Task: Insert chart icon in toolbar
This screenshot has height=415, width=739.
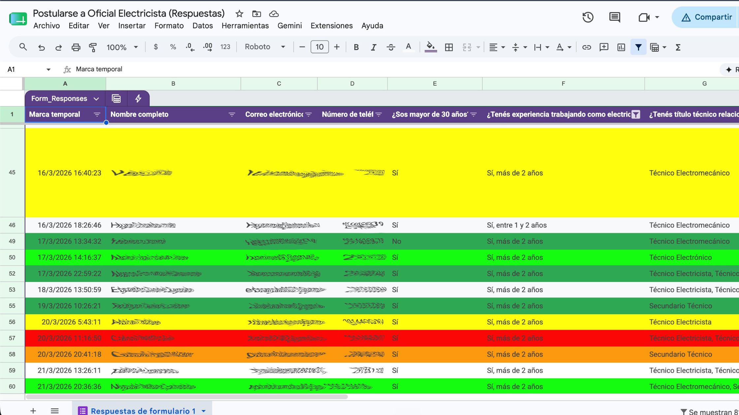Action: [x=621, y=47]
